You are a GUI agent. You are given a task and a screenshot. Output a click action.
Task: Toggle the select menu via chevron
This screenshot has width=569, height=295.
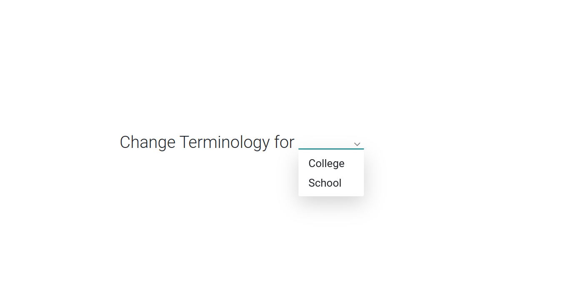tap(357, 144)
